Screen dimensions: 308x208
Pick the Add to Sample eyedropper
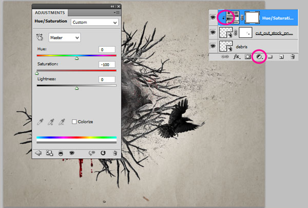click(x=51, y=122)
